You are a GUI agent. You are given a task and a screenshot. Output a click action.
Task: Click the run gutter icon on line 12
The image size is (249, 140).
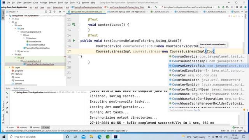point(74,24)
